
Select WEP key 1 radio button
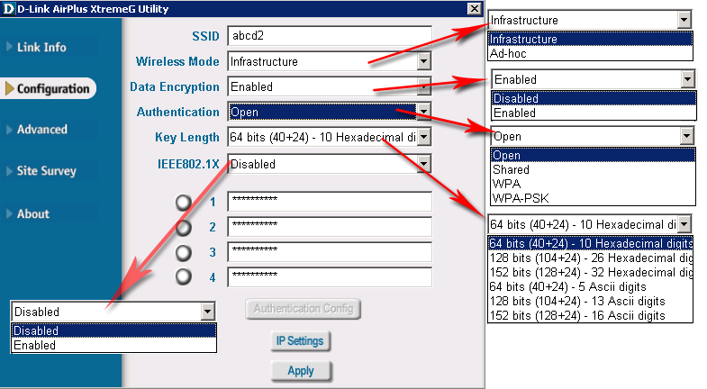click(184, 203)
